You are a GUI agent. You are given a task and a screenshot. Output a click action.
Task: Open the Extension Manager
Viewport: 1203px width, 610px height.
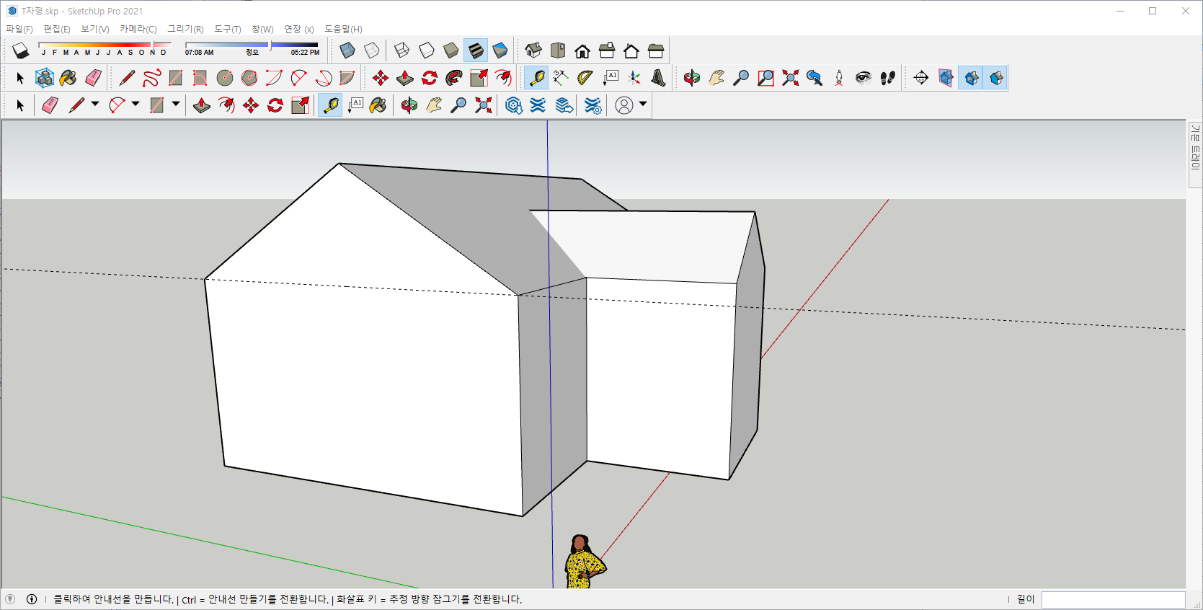pos(592,105)
